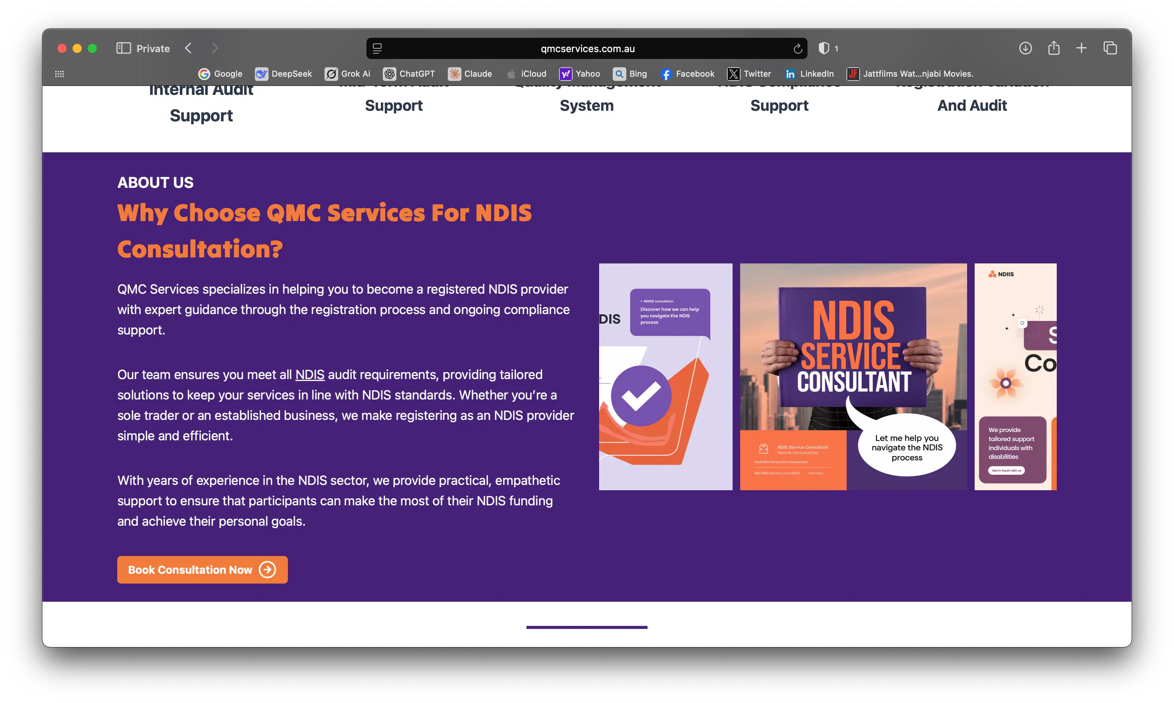Click Book Consultation Now
Screen dimensions: 1174x703
(202, 570)
